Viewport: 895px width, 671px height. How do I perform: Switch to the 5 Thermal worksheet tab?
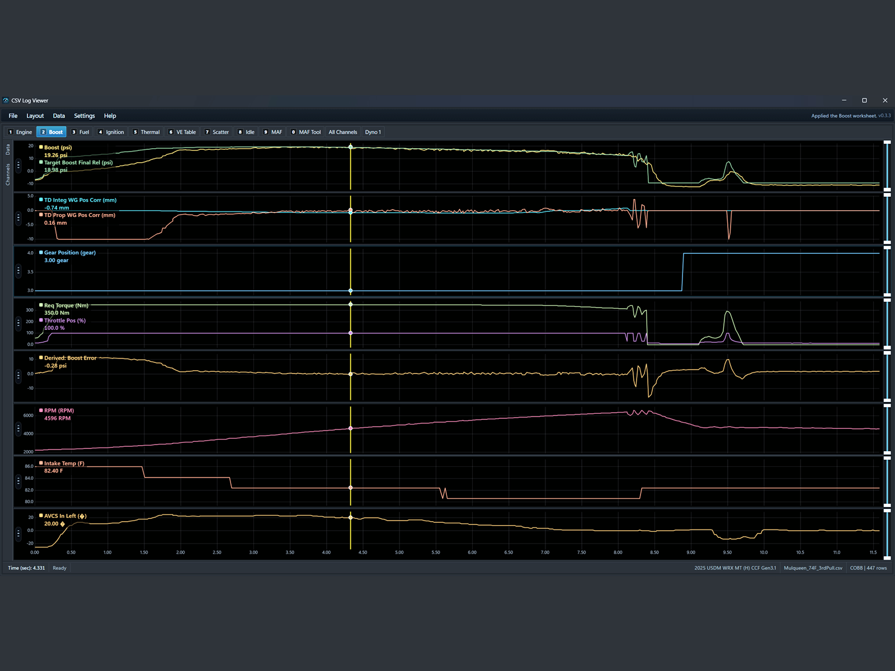147,132
